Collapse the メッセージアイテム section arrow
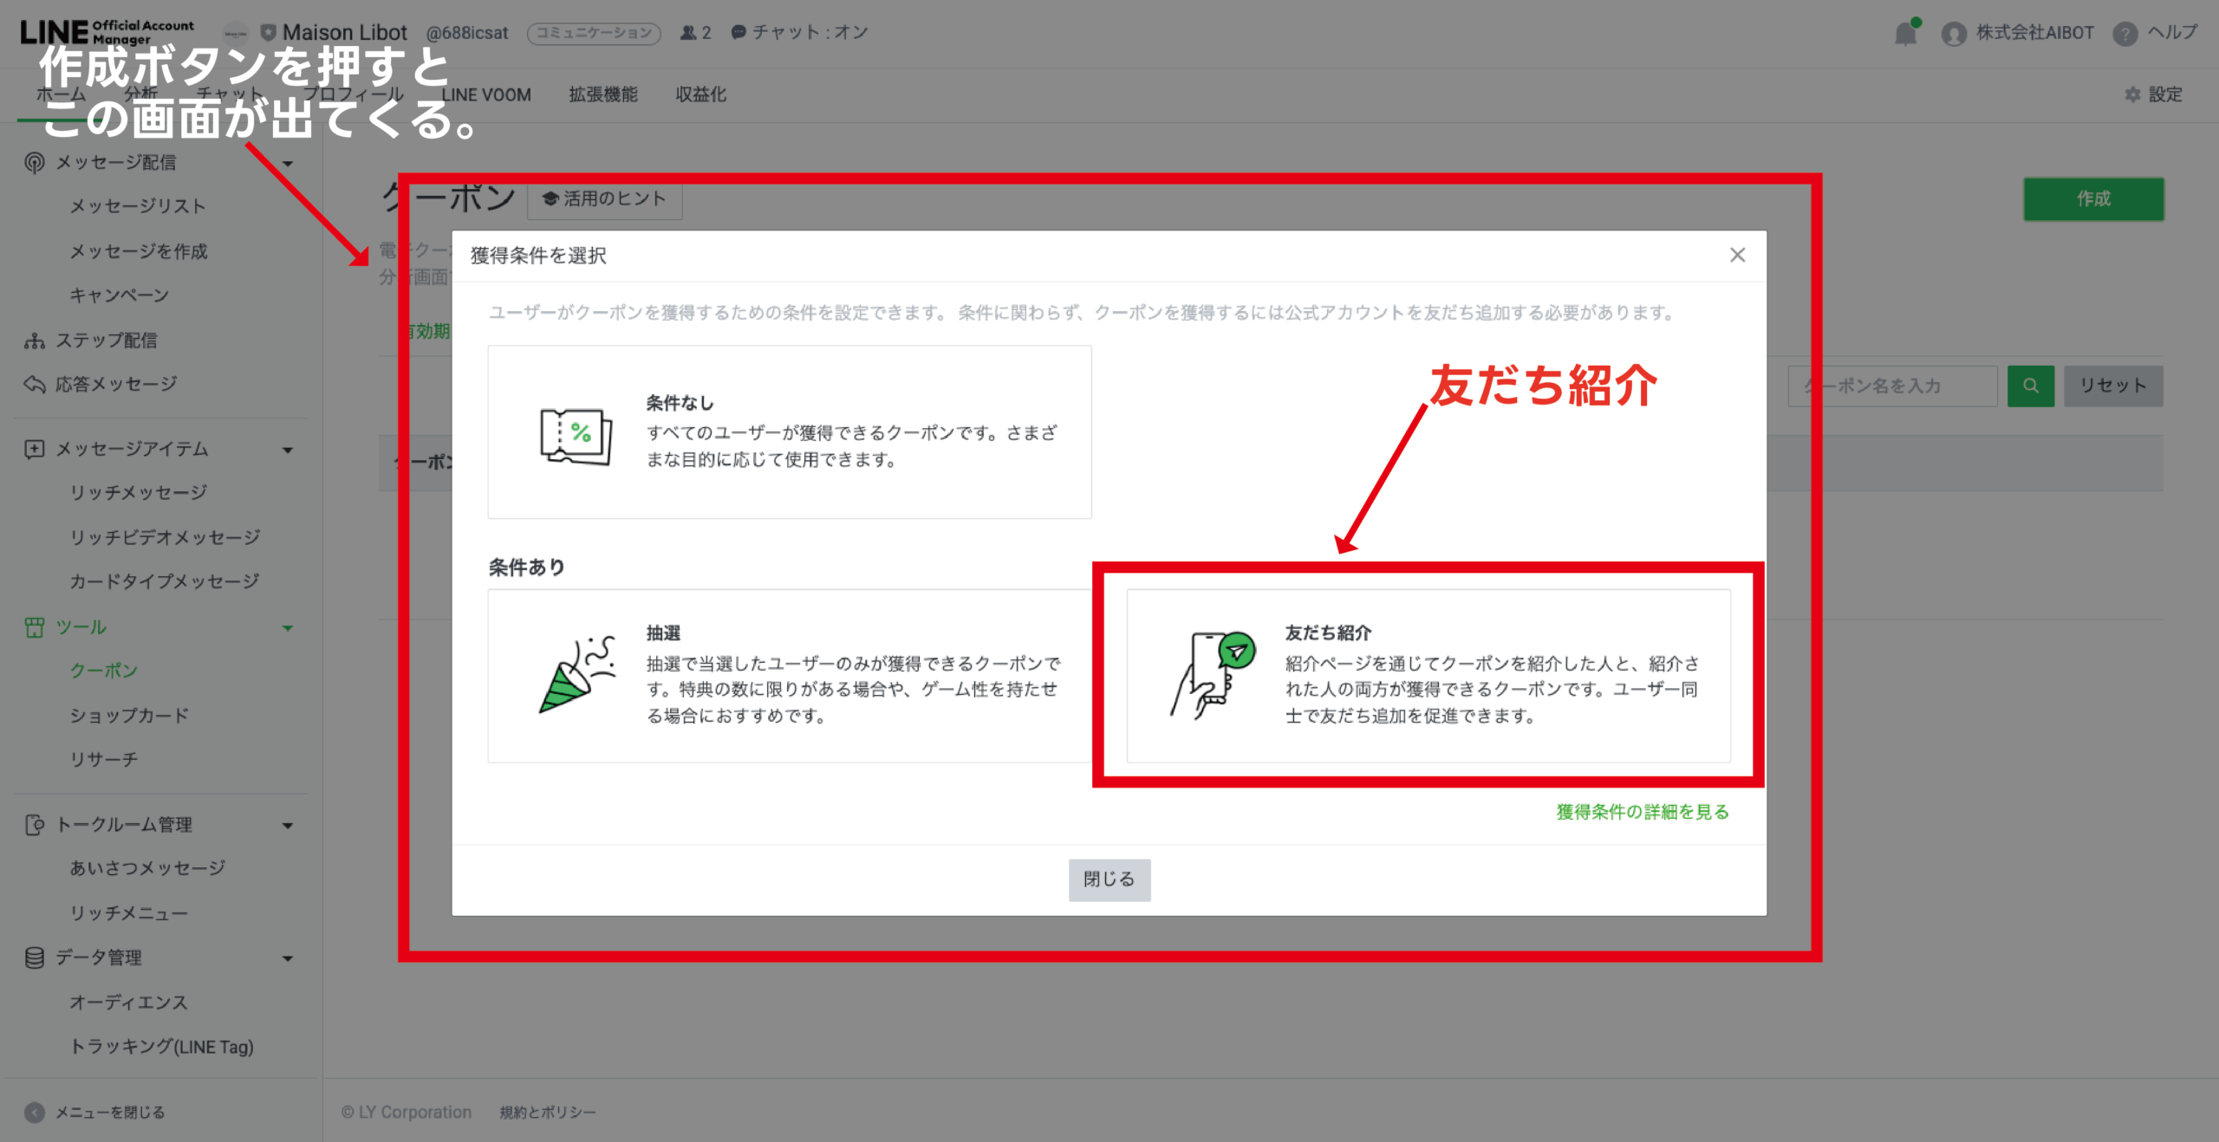This screenshot has height=1142, width=2219. 288,450
